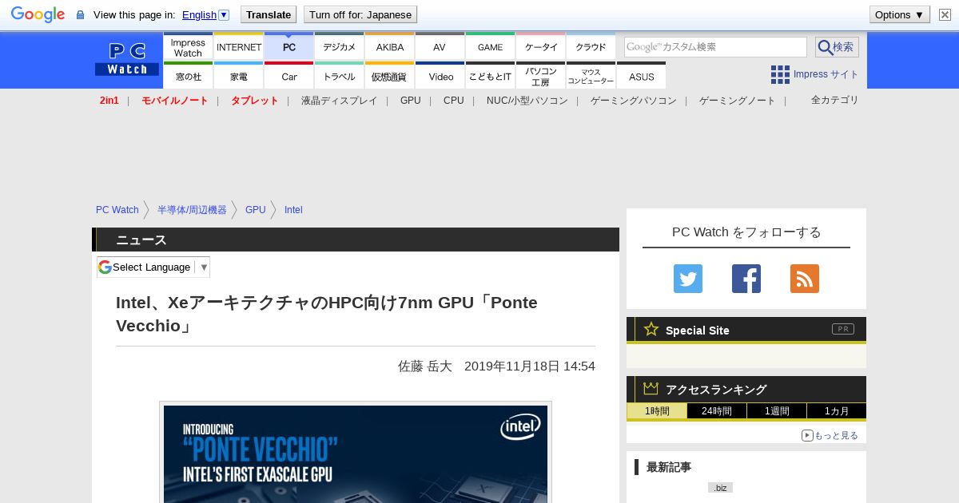
Task: Click the ゲーミングノート category link
Action: (738, 101)
